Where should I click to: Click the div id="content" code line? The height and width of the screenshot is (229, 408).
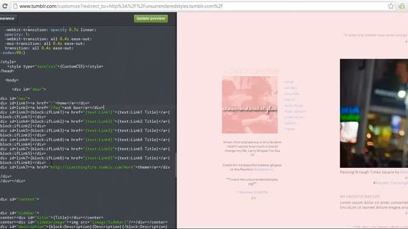coord(20,199)
